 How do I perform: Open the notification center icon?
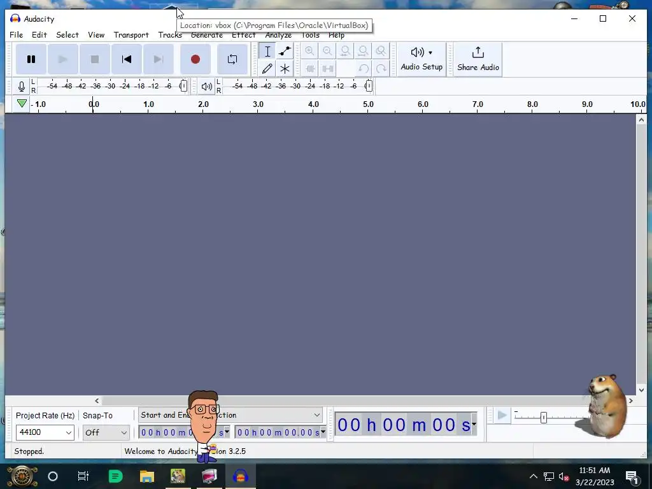[632, 476]
